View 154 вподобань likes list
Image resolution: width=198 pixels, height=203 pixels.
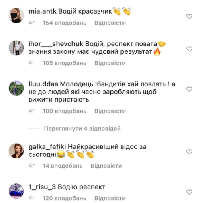[x=64, y=23]
